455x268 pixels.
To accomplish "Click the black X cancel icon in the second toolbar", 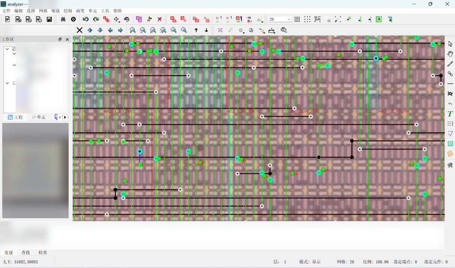I will [x=80, y=30].
